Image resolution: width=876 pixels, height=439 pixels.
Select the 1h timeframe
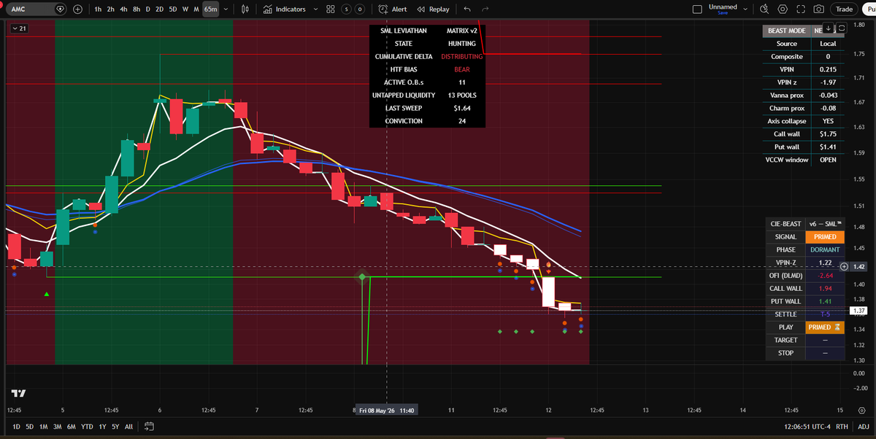(98, 9)
